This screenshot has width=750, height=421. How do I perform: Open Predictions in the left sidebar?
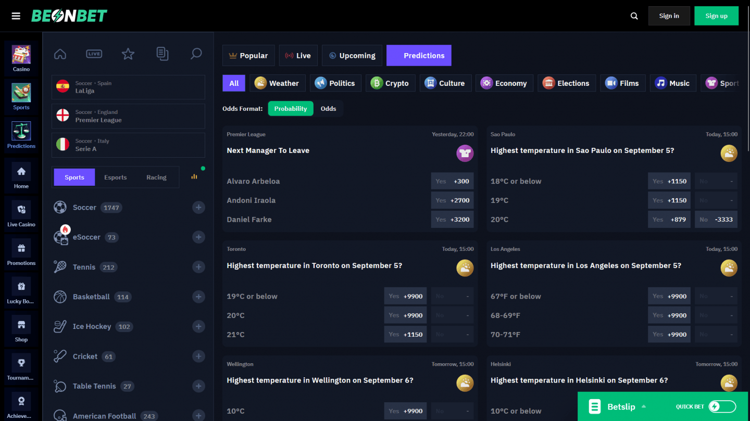(x=21, y=135)
